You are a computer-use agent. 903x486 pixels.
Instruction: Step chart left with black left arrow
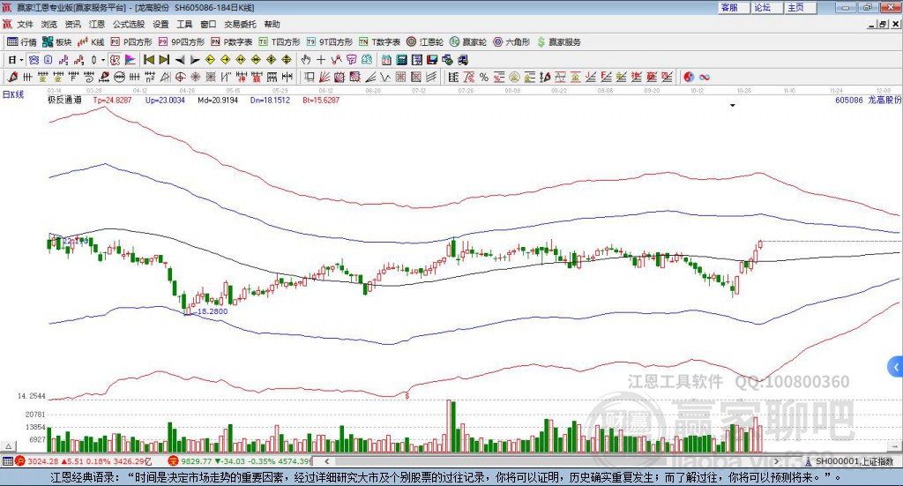(x=180, y=60)
